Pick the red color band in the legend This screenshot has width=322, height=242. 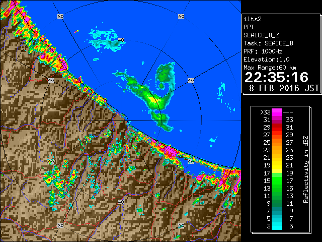[277, 128]
